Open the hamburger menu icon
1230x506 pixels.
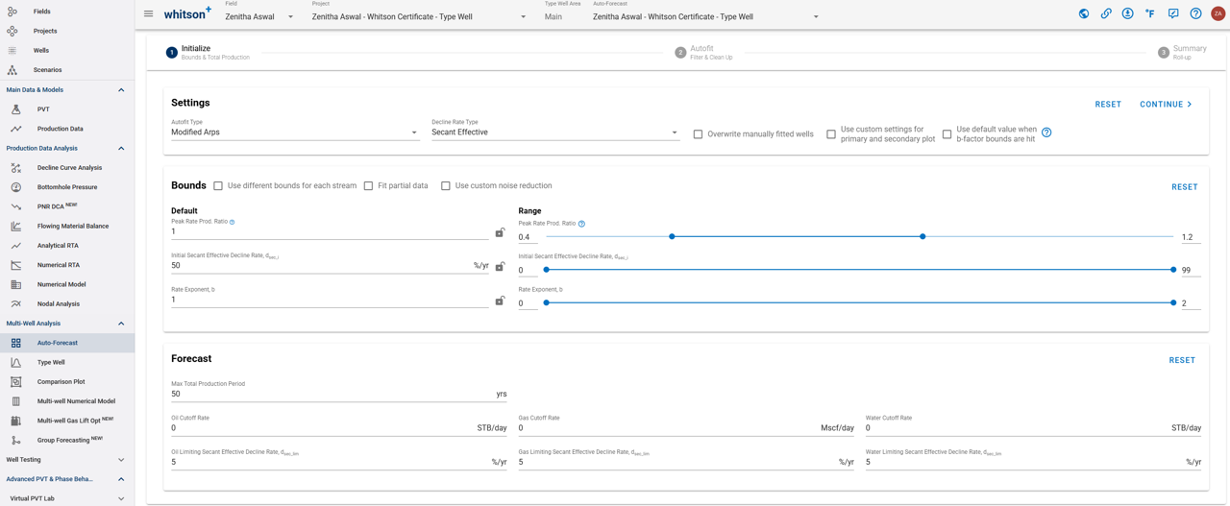click(x=148, y=14)
